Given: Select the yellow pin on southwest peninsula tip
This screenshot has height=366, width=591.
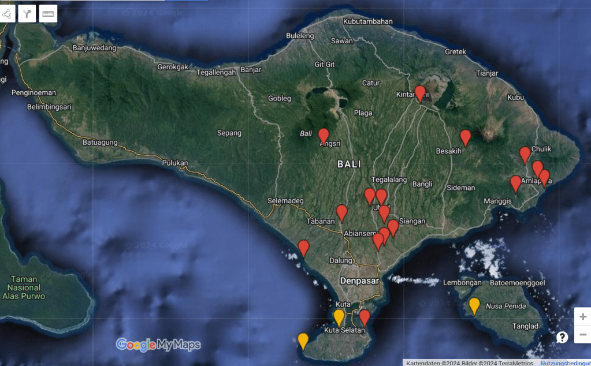Looking at the screenshot, I should pos(303,341).
